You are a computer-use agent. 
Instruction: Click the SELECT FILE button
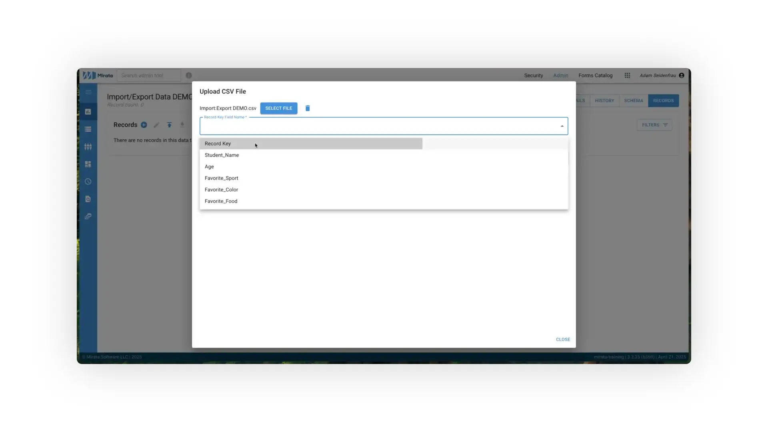pyautogui.click(x=278, y=108)
